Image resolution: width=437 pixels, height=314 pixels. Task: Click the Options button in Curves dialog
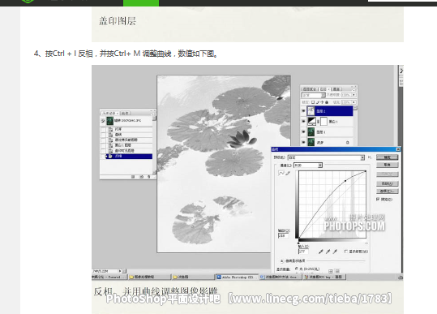(388, 191)
